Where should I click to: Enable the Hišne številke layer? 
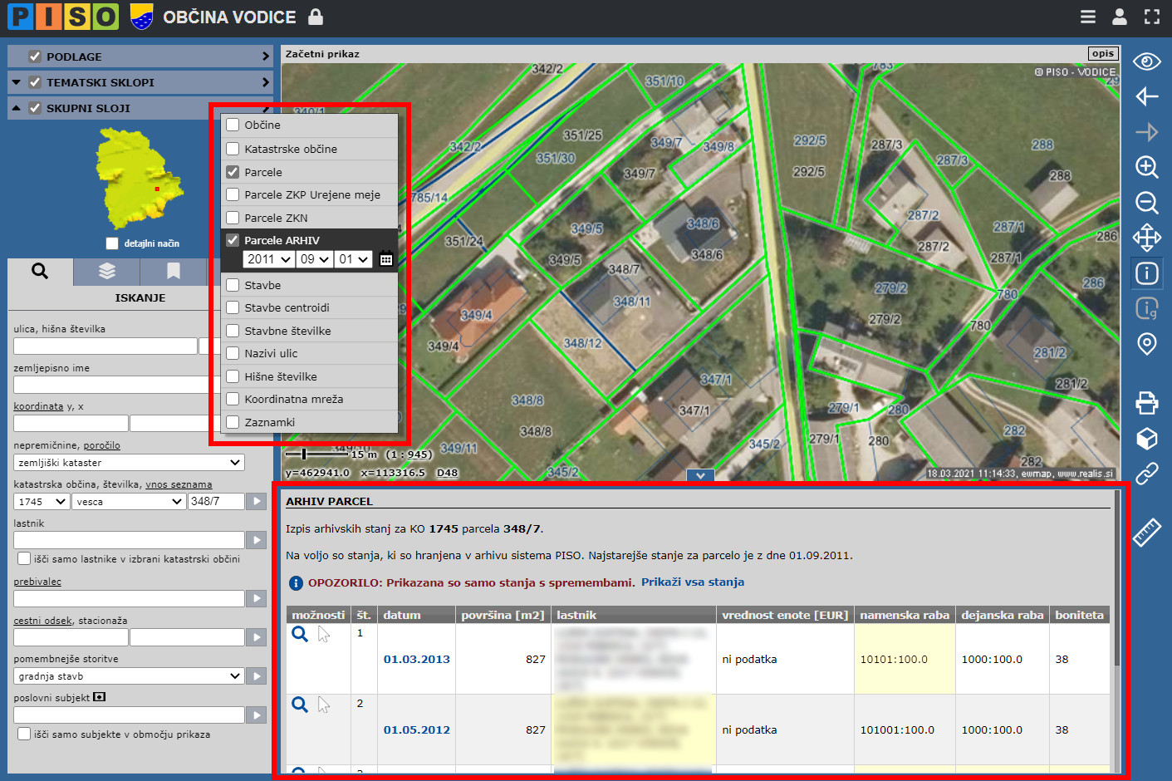(x=233, y=376)
